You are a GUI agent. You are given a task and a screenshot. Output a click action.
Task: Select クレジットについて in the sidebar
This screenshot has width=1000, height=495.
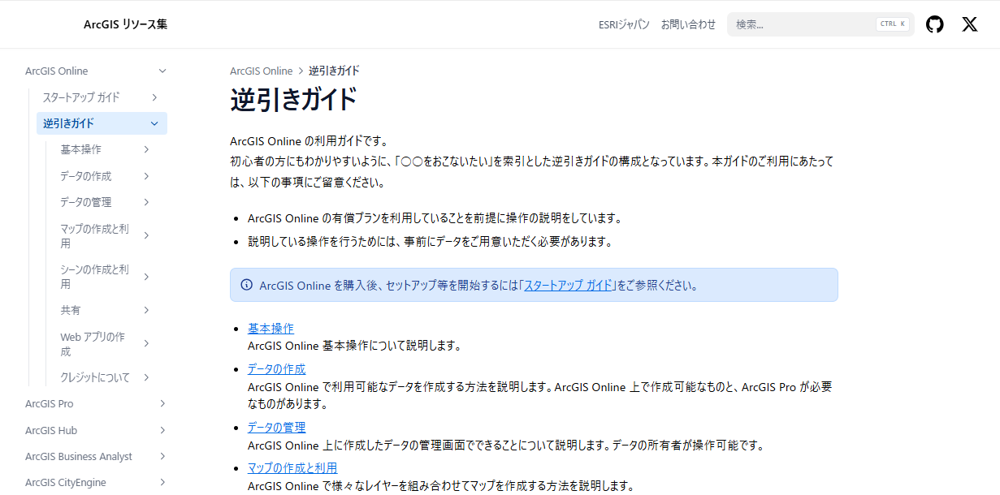(94, 377)
